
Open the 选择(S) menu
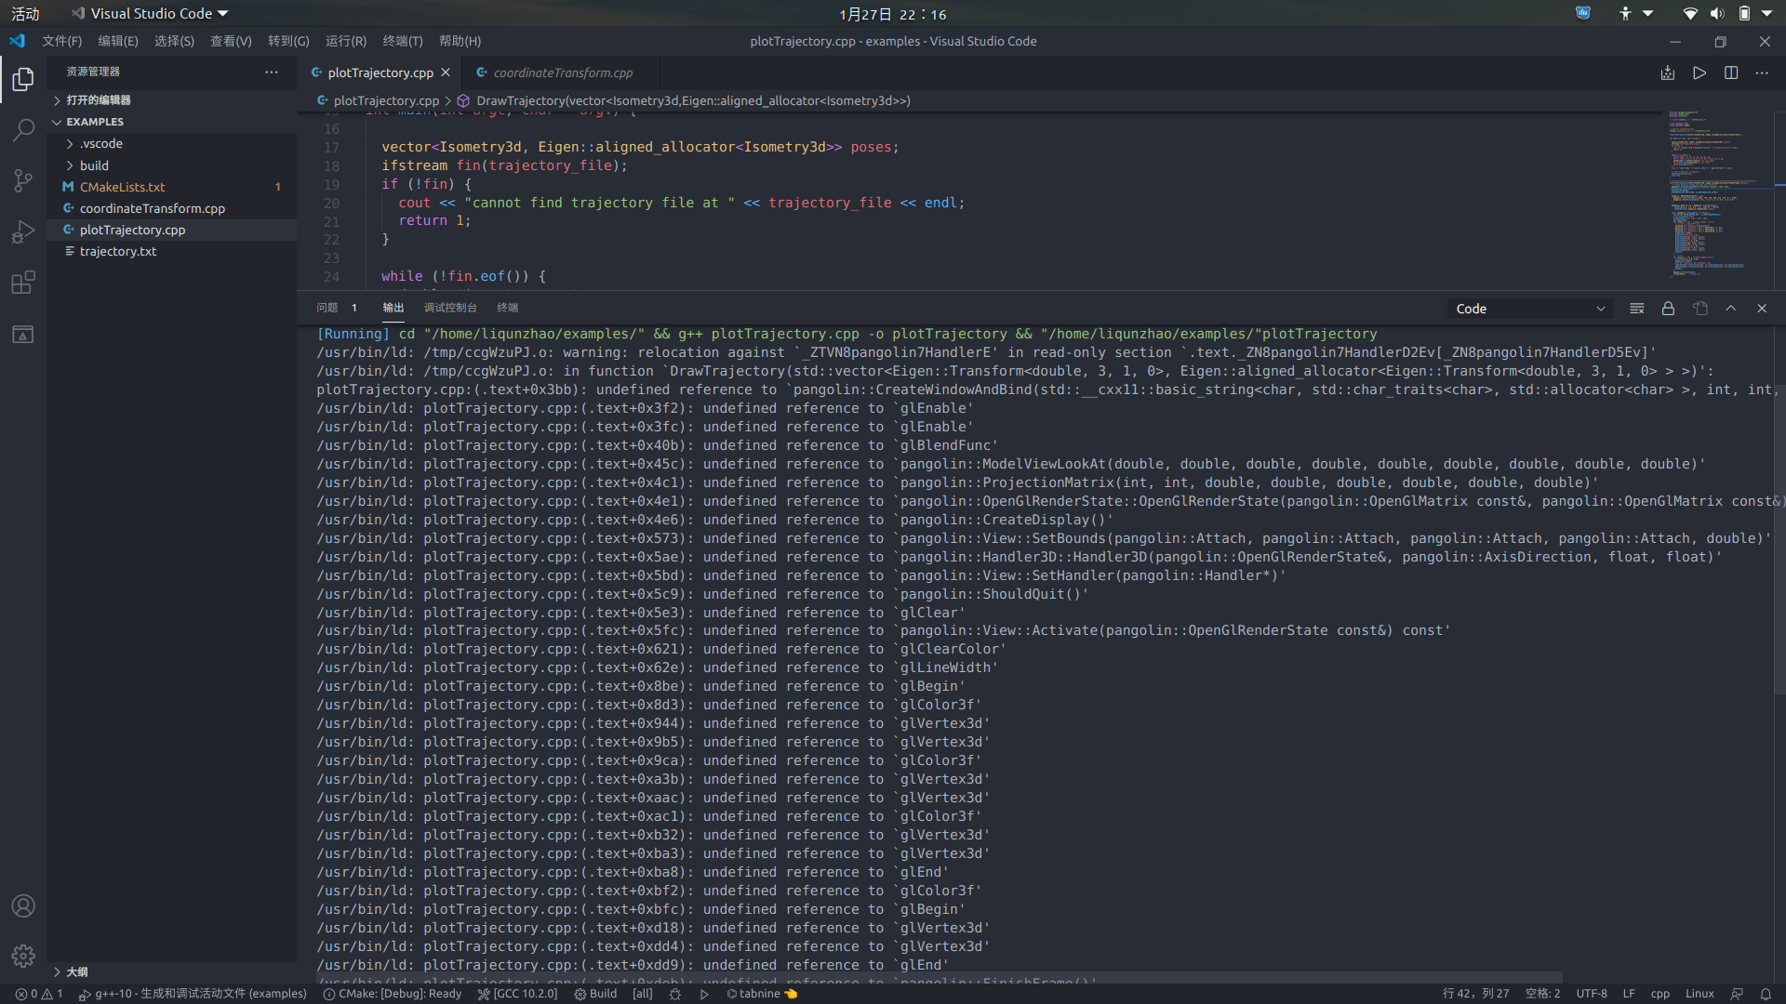[174, 41]
